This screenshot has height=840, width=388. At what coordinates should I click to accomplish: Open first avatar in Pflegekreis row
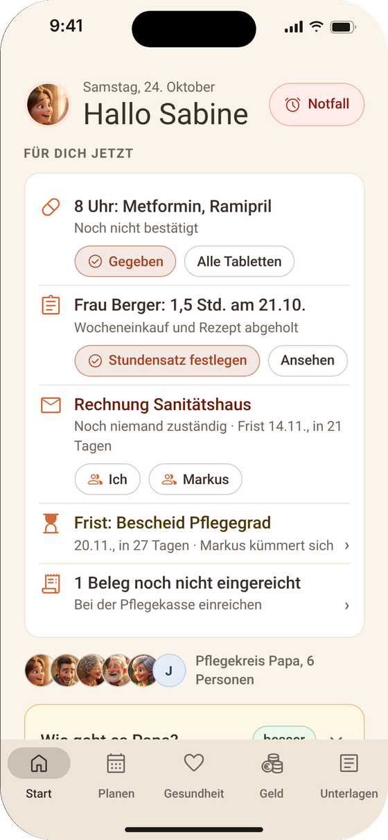(x=41, y=671)
